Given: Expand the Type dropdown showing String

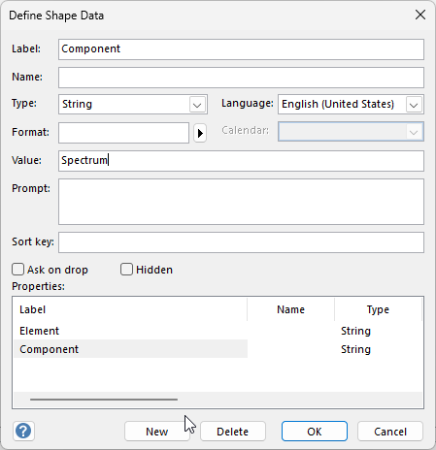Looking at the screenshot, I should click(197, 105).
